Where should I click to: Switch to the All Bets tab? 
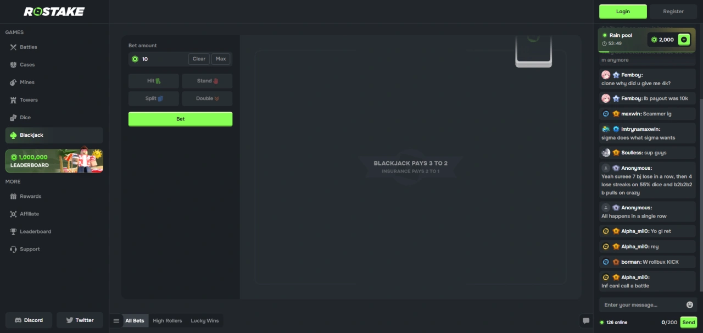click(135, 321)
